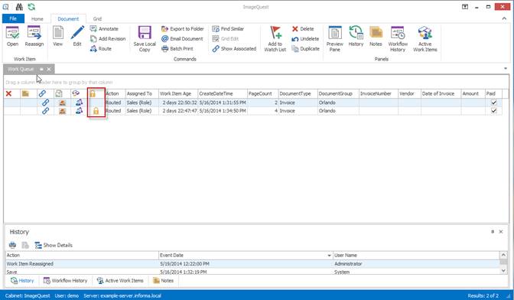
Task: Click the Route command
Action: [x=101, y=48]
